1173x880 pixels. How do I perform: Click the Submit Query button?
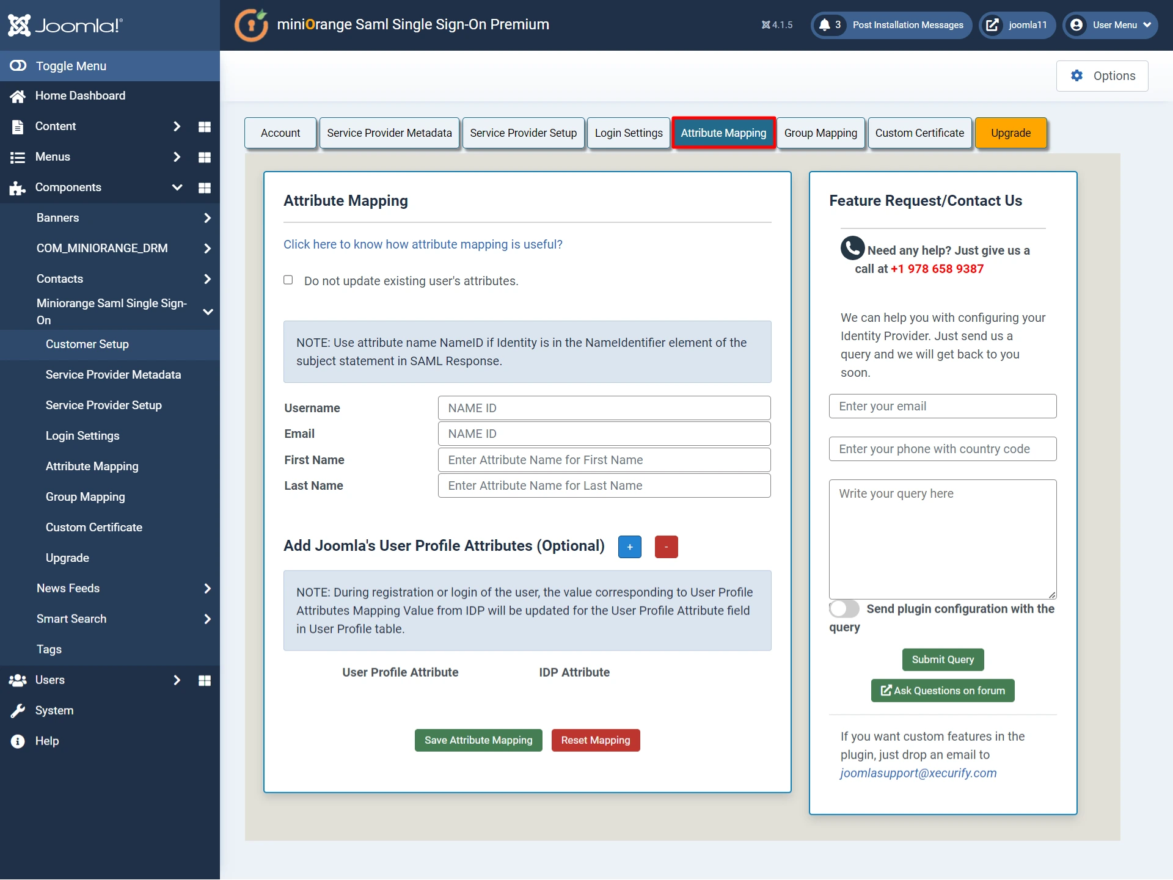943,660
